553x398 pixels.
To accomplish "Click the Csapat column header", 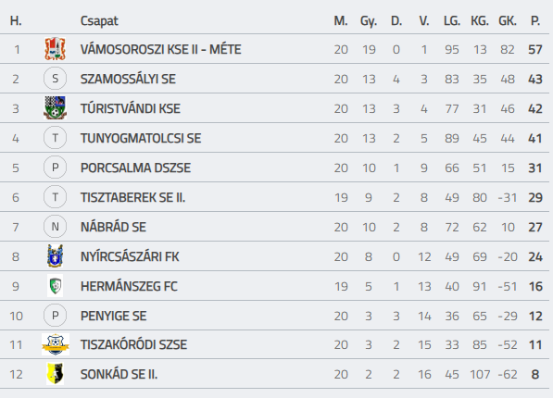I will (x=99, y=21).
